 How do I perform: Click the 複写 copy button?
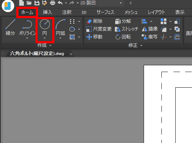point(149,37)
